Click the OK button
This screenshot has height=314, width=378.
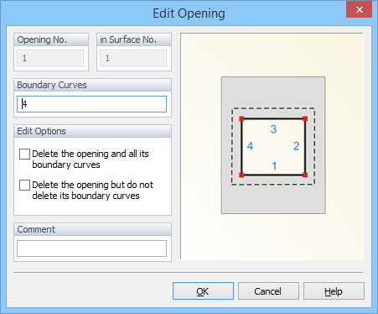coord(203,291)
